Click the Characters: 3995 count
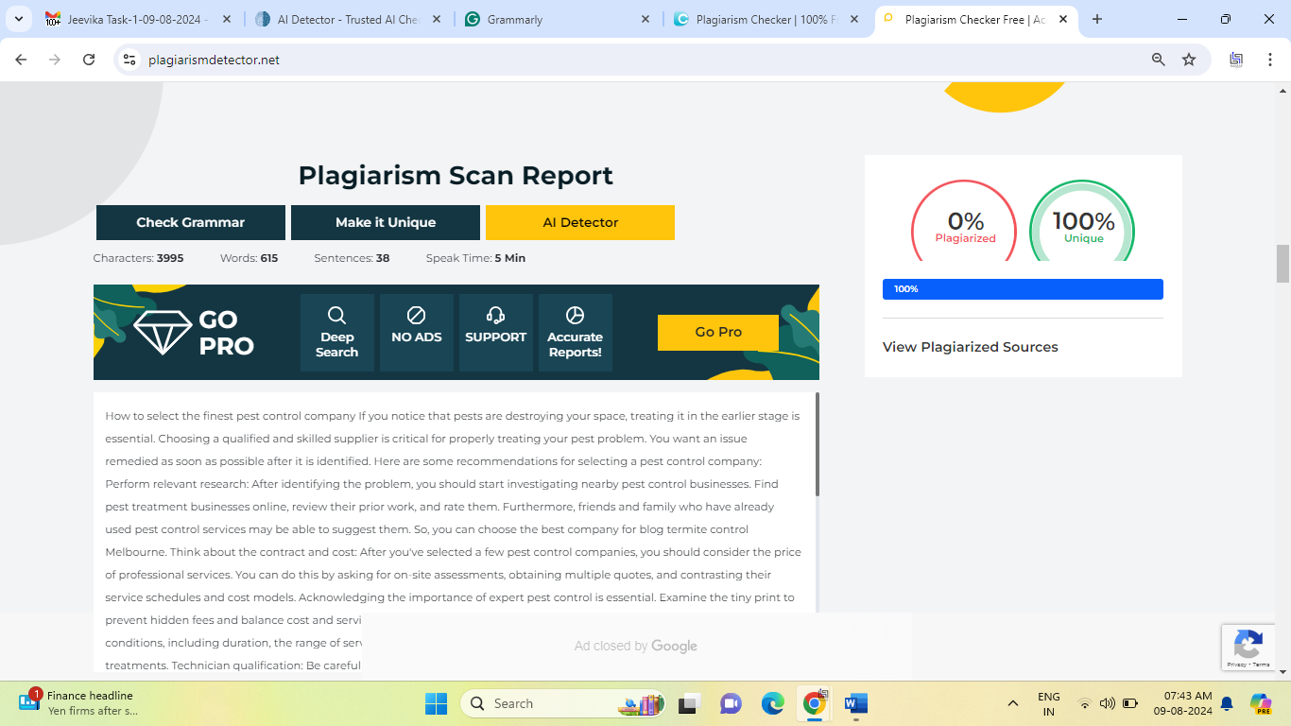Viewport: 1291px width, 726px height. [x=138, y=258]
